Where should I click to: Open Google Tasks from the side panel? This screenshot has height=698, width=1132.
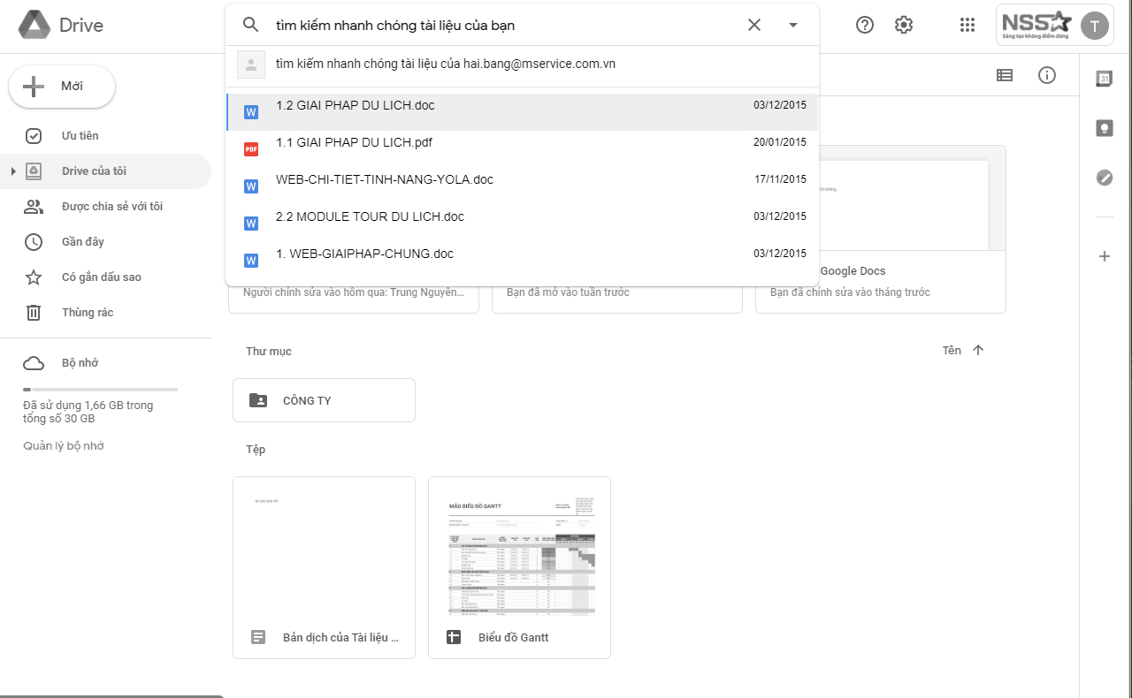tap(1104, 178)
